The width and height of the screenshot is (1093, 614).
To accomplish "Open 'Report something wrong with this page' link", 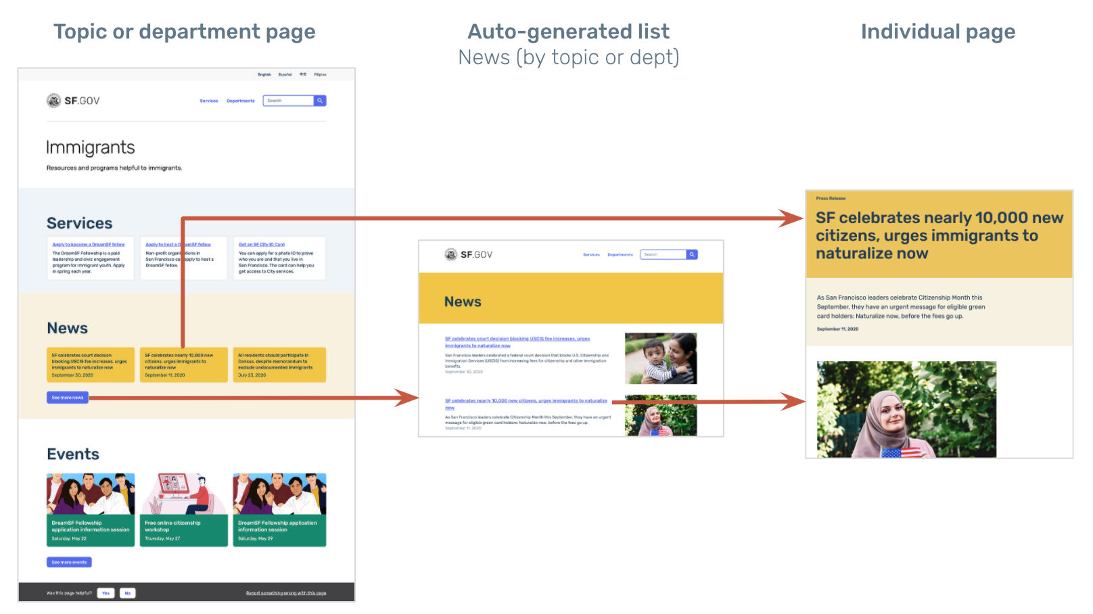I will tap(285, 593).
